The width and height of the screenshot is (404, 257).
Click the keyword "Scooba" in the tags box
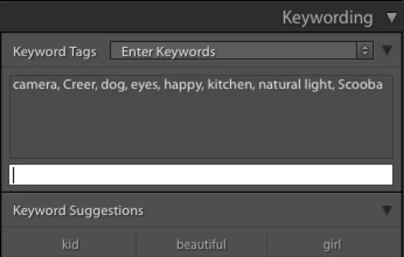tap(361, 85)
